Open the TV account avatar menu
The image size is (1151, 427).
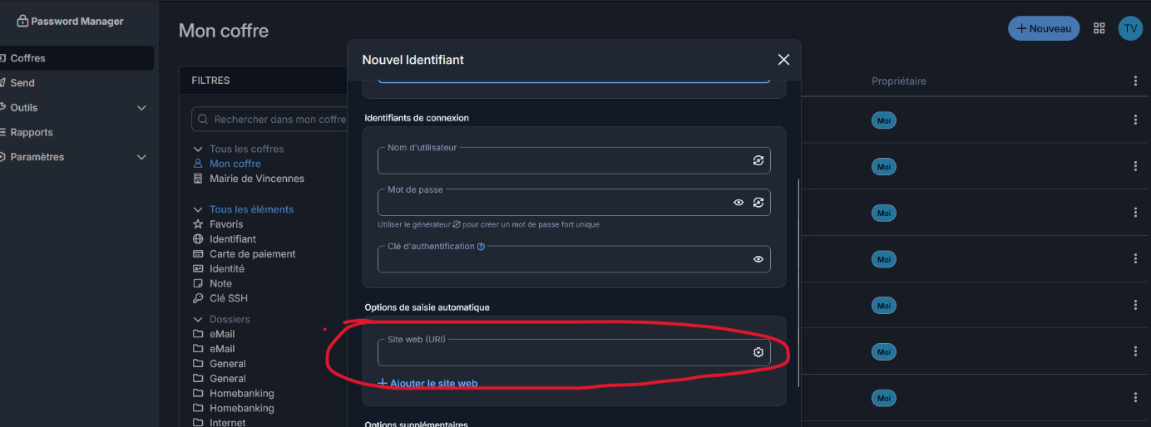pyautogui.click(x=1130, y=28)
